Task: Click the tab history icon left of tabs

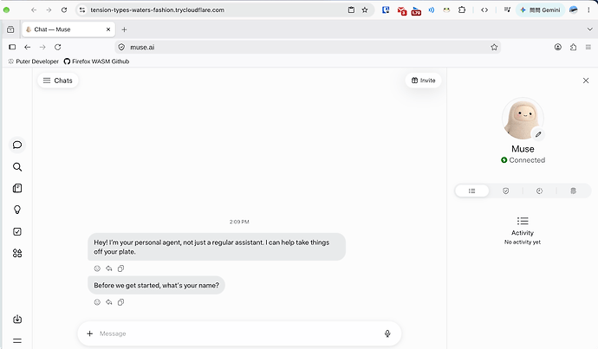Action: coord(10,29)
